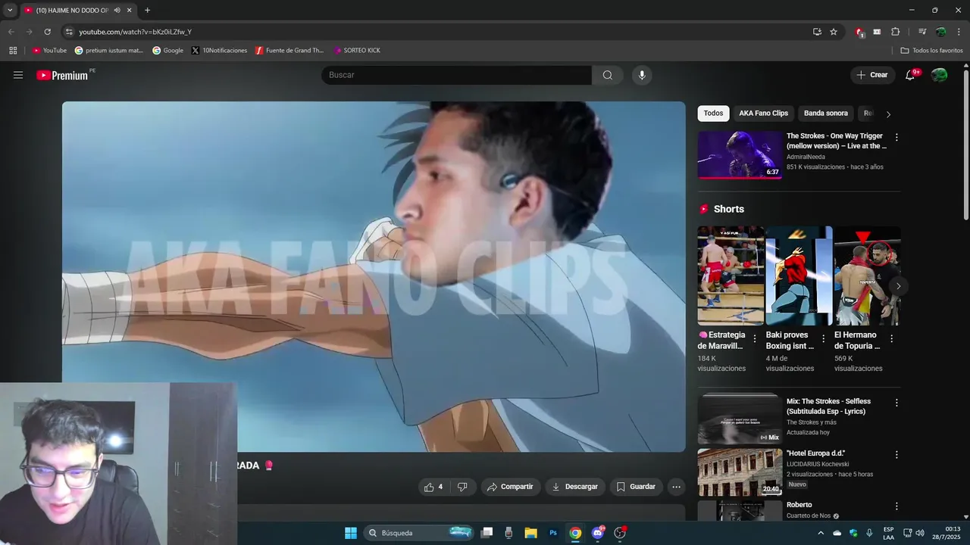
Task: Click install app icon in address bar
Action: coord(817,32)
